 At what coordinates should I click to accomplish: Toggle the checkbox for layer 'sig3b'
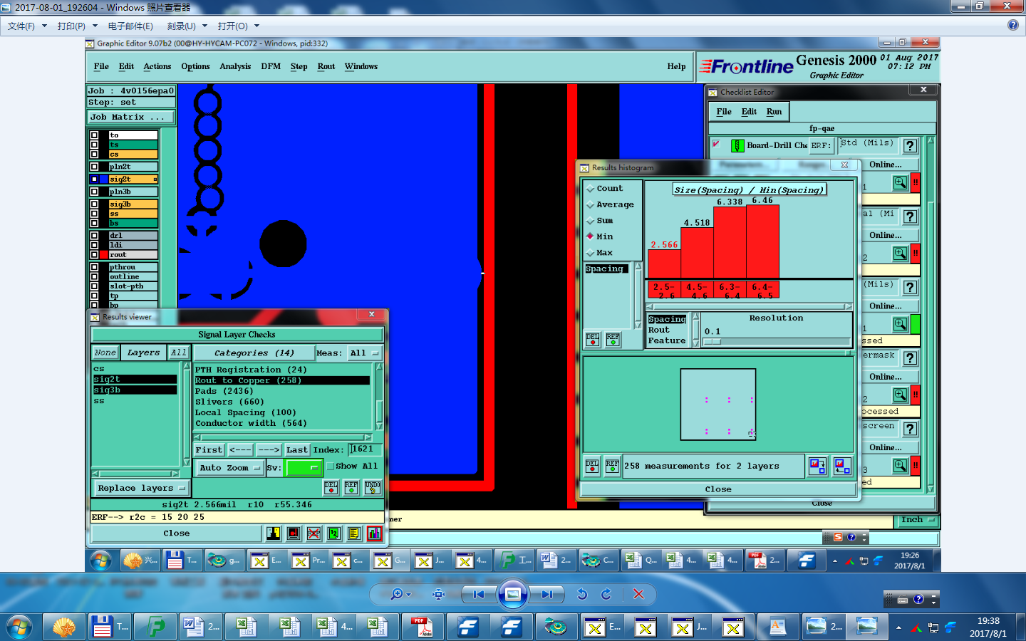point(94,204)
